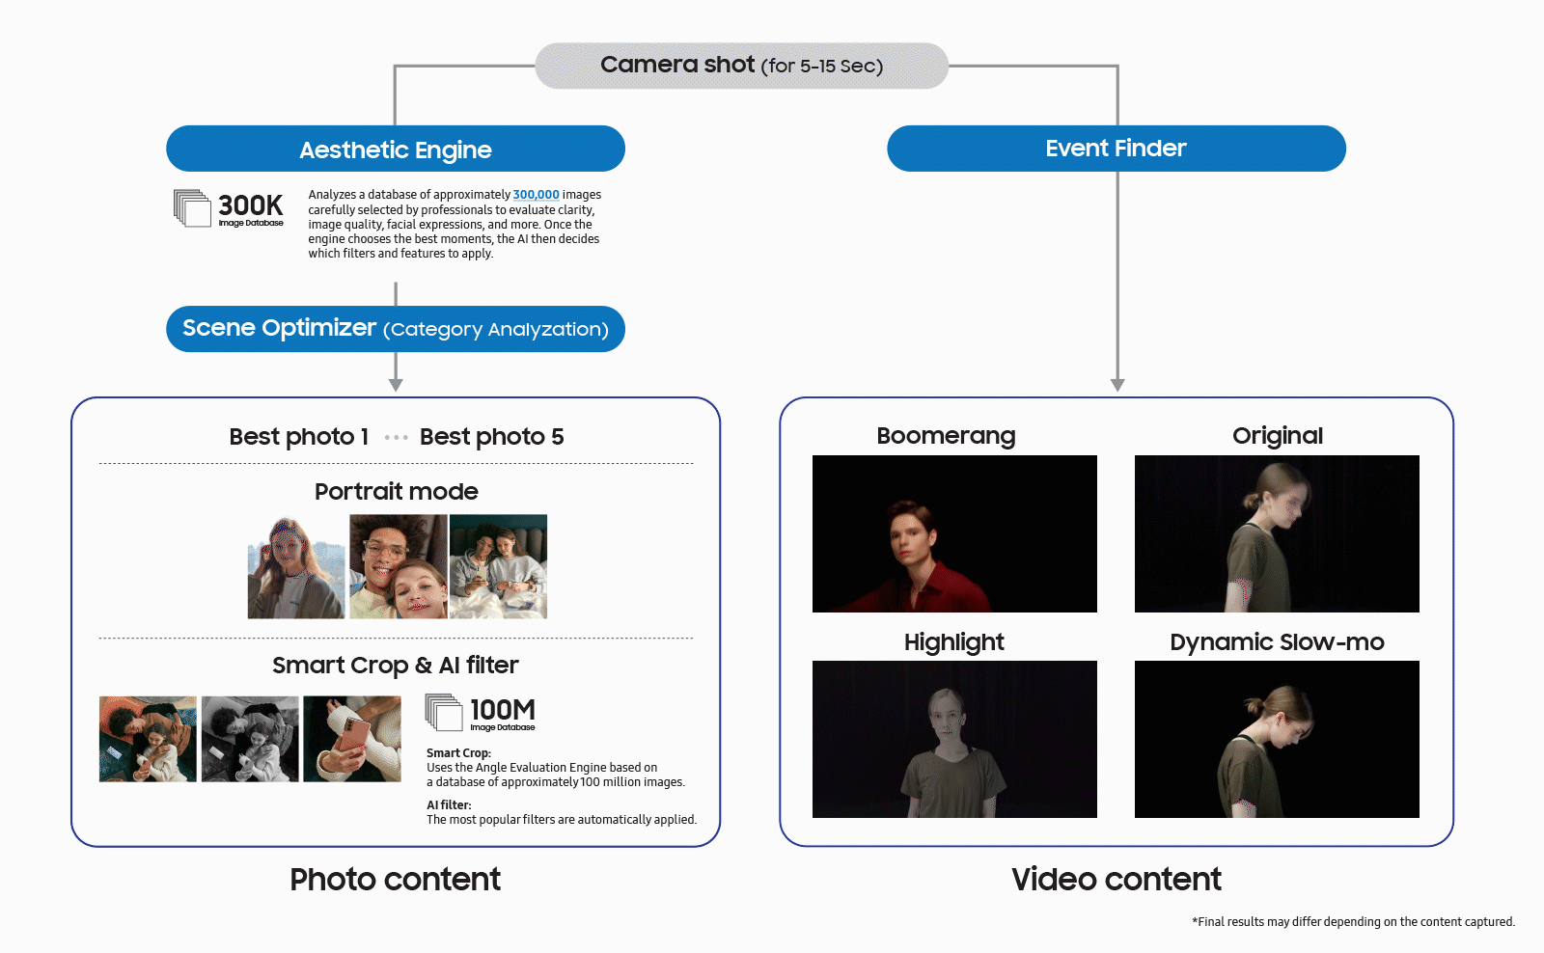Select the Event Finder blue pill
This screenshot has width=1544, height=953.
pos(1116,148)
